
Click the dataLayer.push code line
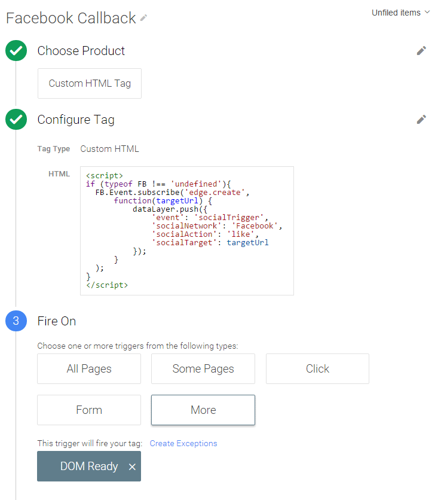click(x=170, y=209)
